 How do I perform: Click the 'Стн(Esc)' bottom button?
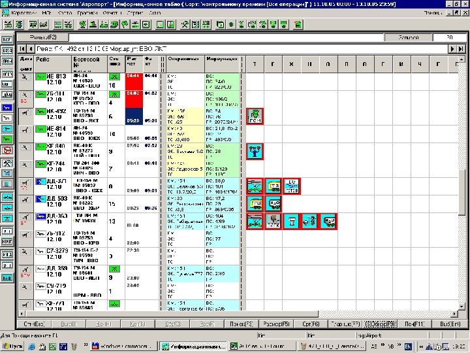[34, 324]
